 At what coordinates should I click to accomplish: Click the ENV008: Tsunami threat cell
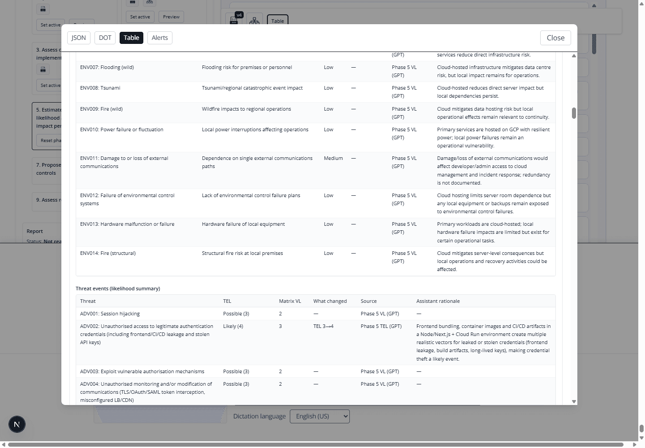[x=100, y=88]
